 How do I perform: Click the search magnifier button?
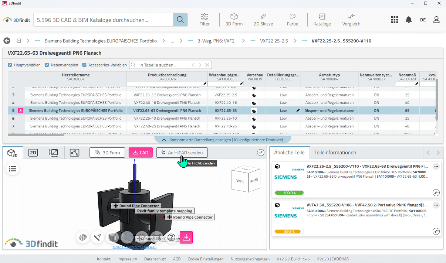coord(180,20)
